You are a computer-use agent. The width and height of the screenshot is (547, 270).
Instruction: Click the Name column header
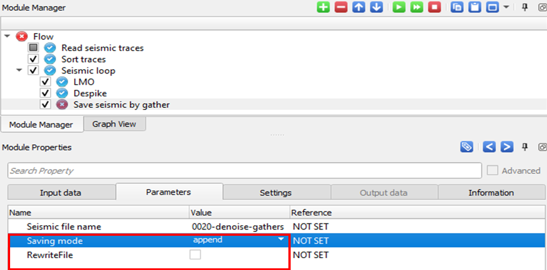pos(98,212)
